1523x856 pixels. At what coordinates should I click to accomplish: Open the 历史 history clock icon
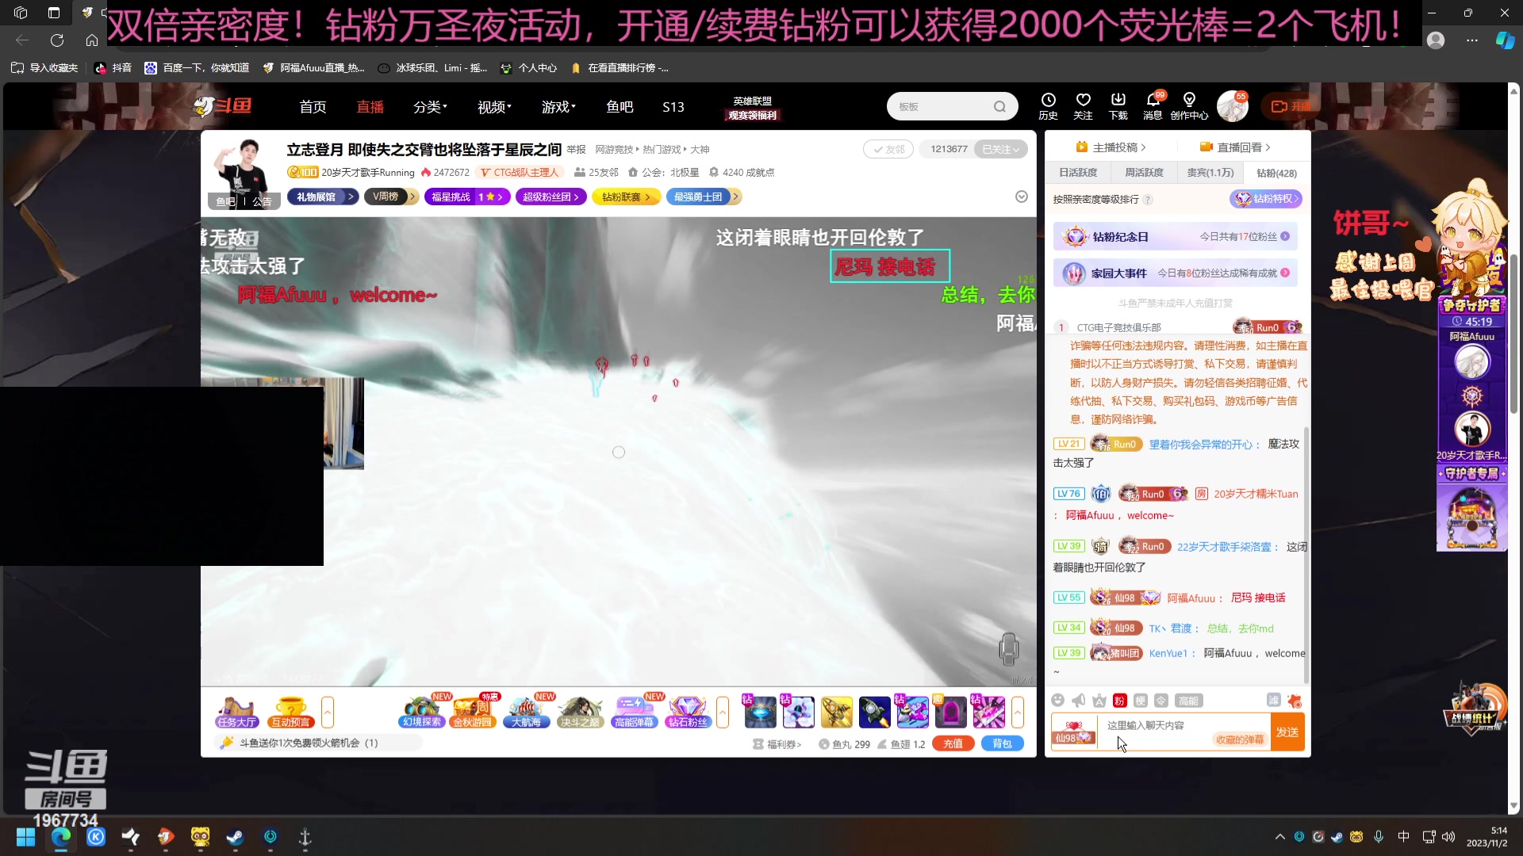[x=1048, y=105]
